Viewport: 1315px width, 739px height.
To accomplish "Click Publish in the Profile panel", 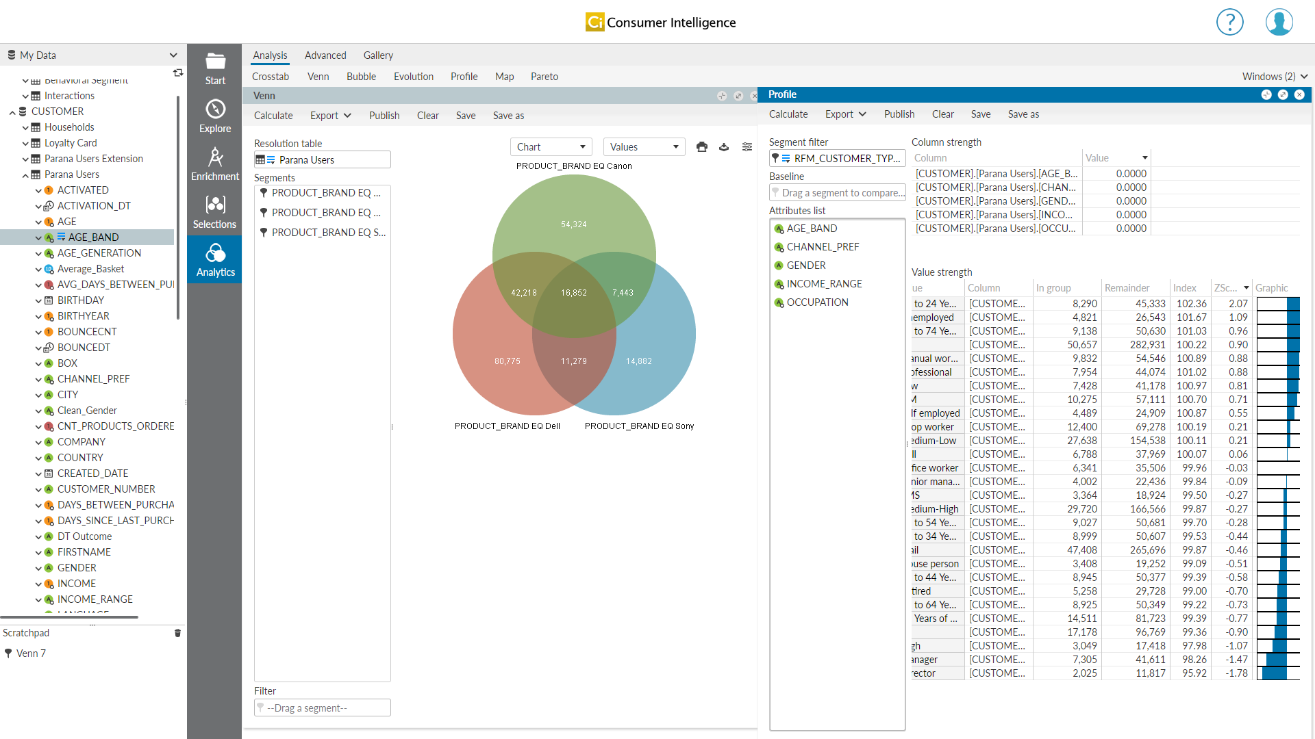I will point(899,114).
